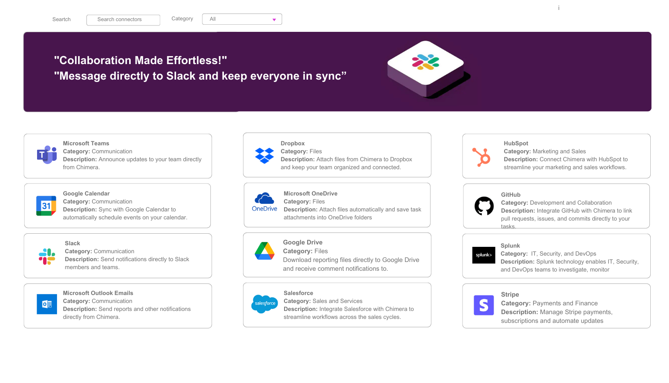Click the 'Category: Sales and Services' line
Image resolution: width=669 pixels, height=383 pixels.
[323, 301]
